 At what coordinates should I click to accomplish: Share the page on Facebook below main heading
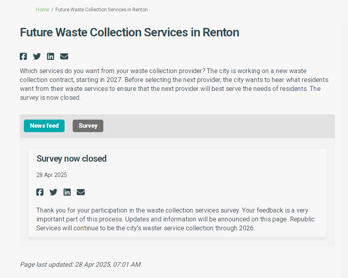point(23,56)
